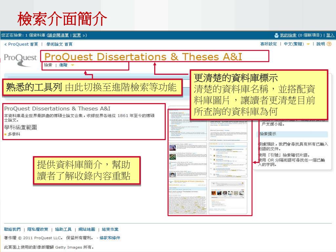The image size is (336, 252).
Task: Click the Getty Images attribution text
Action: pyautogui.click(x=49, y=247)
